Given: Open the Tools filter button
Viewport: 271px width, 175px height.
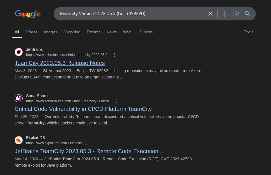Looking at the screenshot, I should click(248, 32).
